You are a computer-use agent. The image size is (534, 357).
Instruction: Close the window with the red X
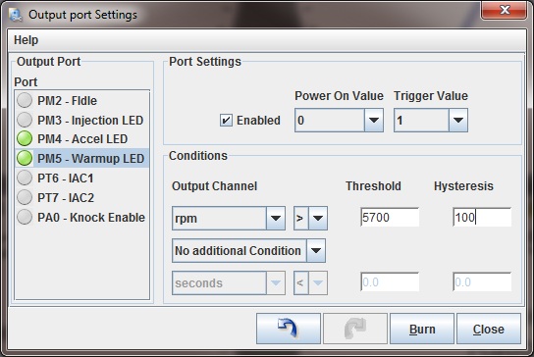tap(505, 10)
